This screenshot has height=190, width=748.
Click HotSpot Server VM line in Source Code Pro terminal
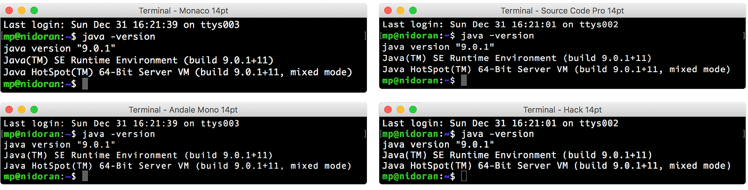click(556, 69)
